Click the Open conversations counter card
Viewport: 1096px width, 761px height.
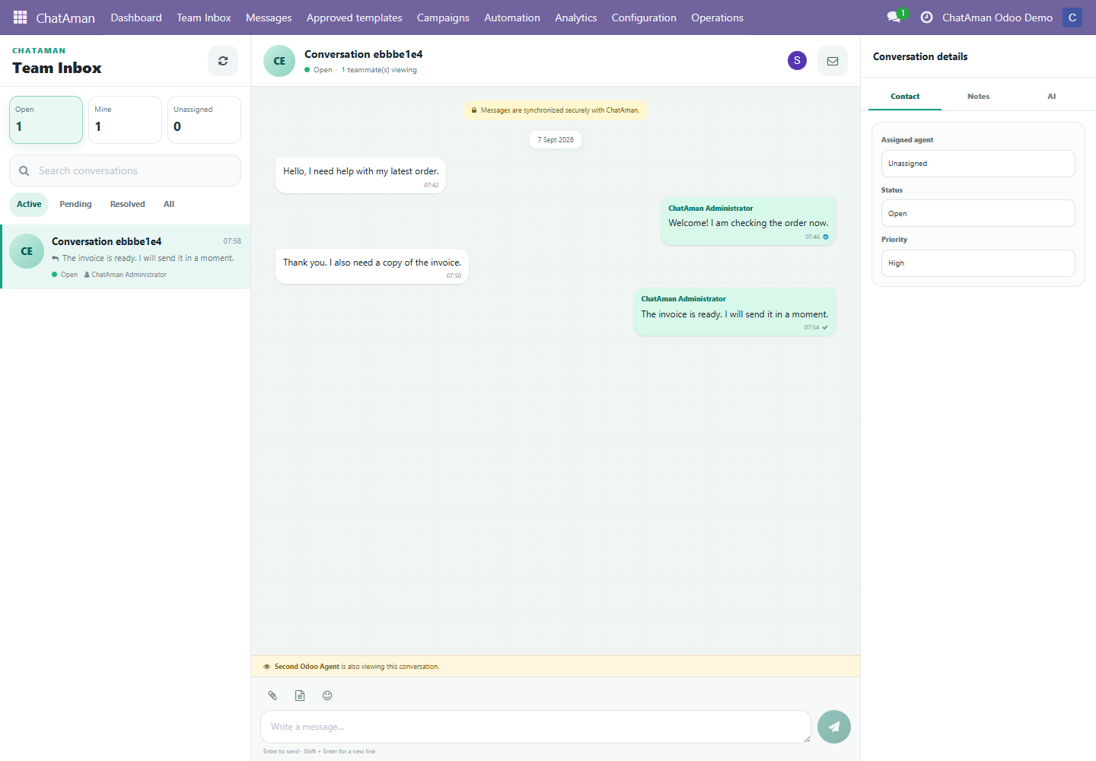point(46,119)
